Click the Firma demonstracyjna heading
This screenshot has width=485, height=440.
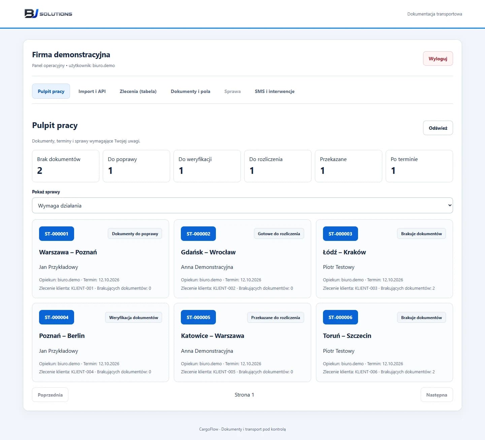(71, 55)
